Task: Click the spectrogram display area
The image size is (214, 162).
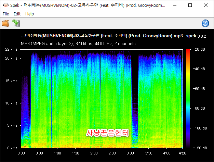Action: [102, 99]
